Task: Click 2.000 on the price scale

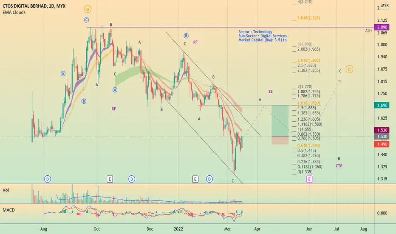Action: 382,45
